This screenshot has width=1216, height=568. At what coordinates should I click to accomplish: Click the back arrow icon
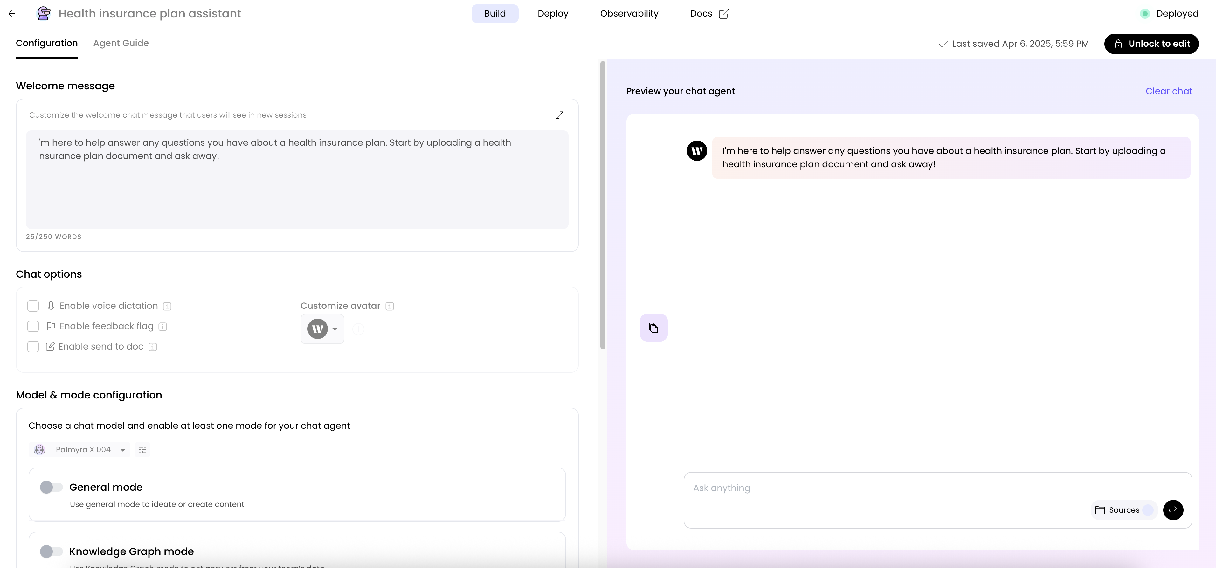(x=12, y=14)
